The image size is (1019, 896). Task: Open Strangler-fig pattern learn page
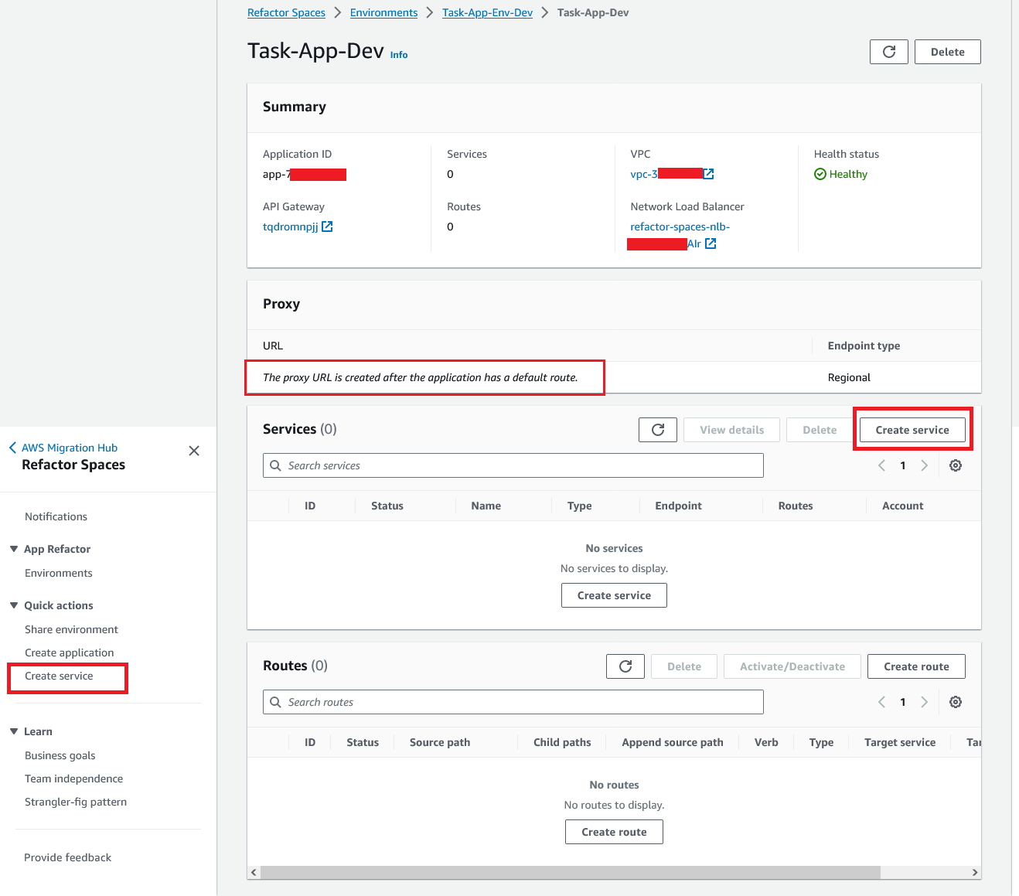pyautogui.click(x=76, y=802)
